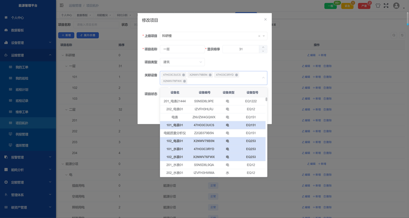Click the search icon above the table
Viewport: 409px width, 218px height.
(x=394, y=35)
